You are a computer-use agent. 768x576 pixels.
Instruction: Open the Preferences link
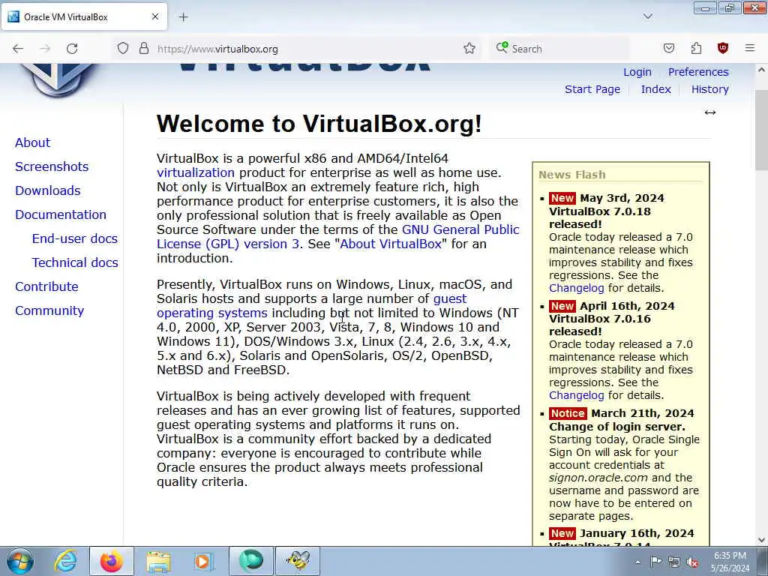pyautogui.click(x=698, y=72)
